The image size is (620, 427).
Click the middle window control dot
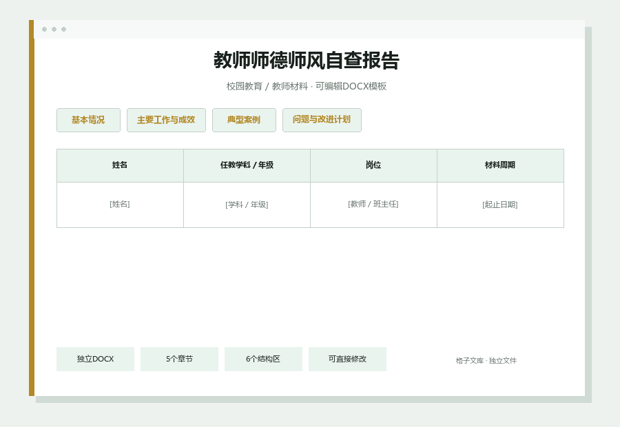click(x=54, y=29)
